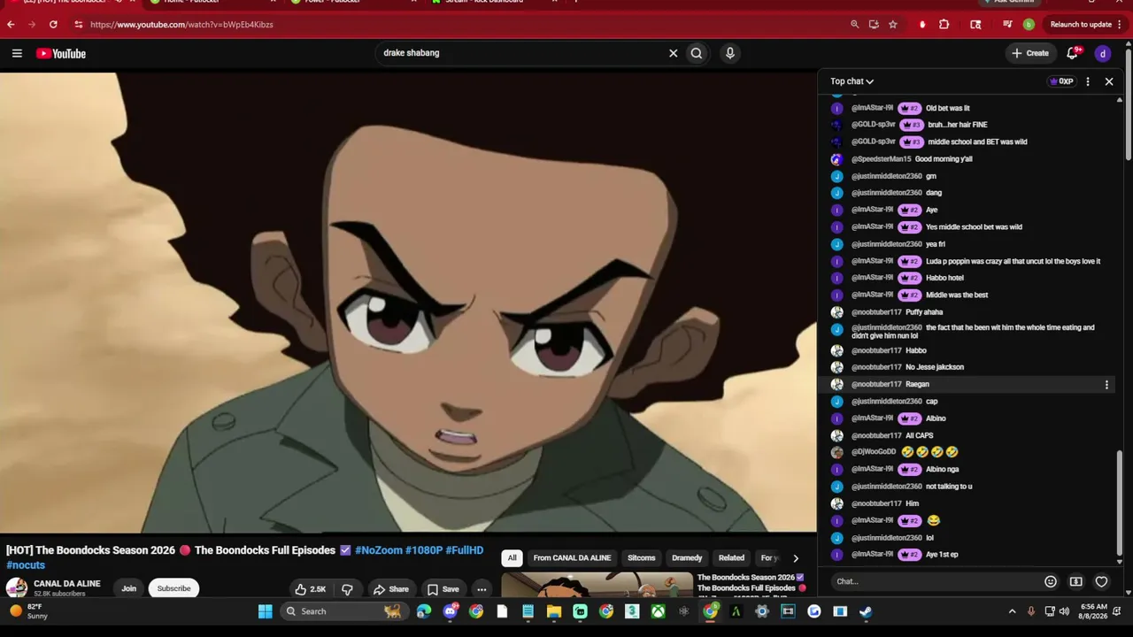Expand the Top chat mode dropdown

click(x=852, y=81)
